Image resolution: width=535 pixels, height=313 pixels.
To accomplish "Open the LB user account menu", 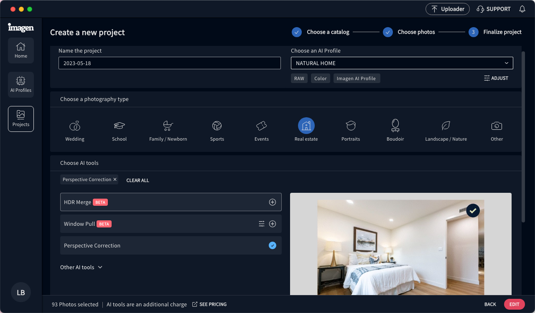I will (21, 293).
